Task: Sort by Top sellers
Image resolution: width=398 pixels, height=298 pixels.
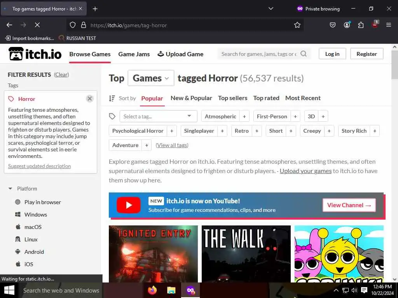Action: click(x=232, y=98)
